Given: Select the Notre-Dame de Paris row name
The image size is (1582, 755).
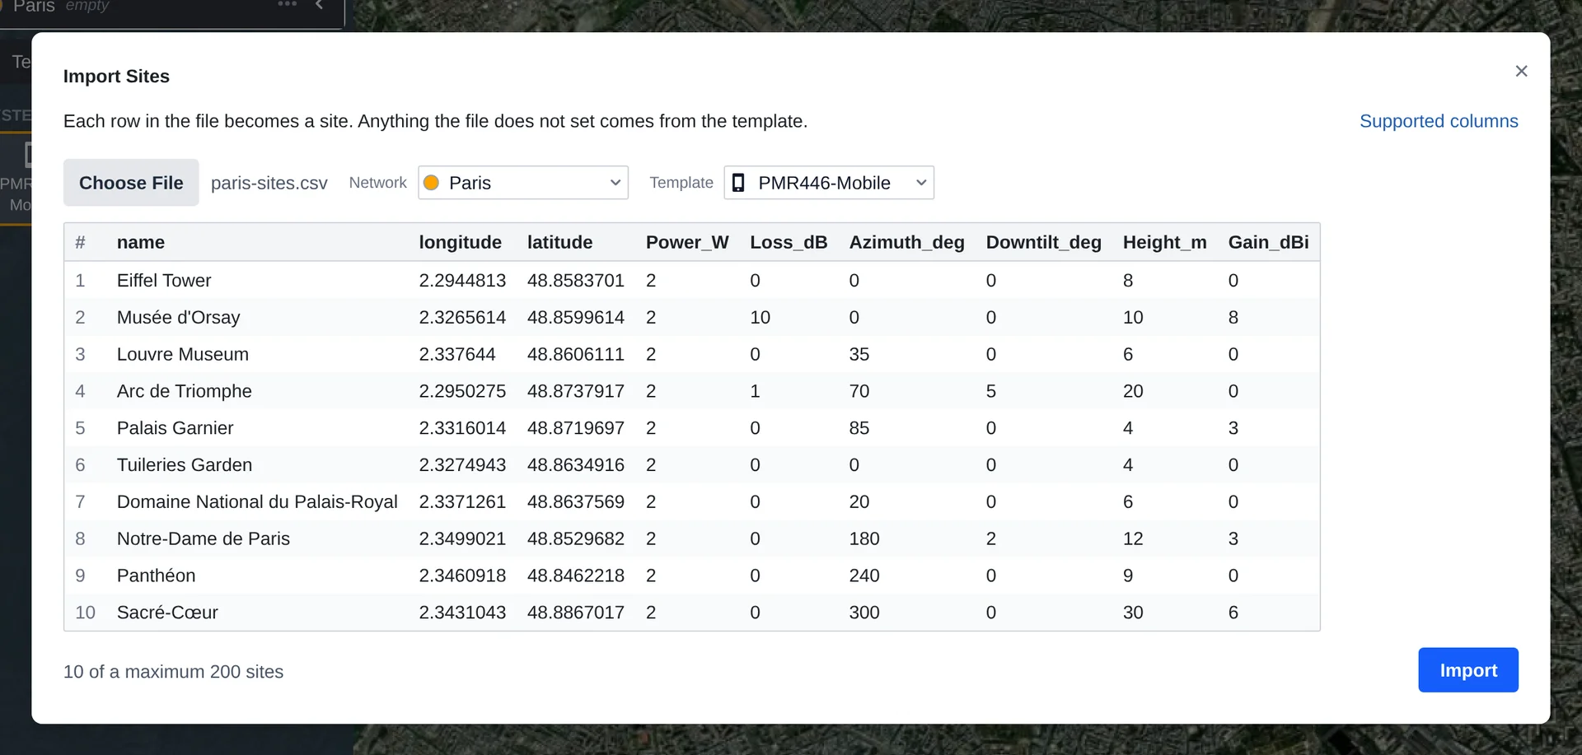Looking at the screenshot, I should (204, 538).
